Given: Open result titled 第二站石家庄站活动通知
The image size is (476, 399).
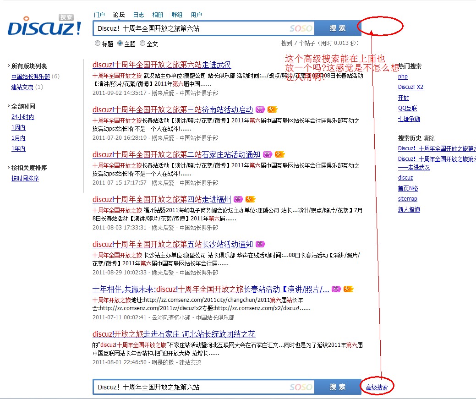Looking at the screenshot, I should click(x=176, y=154).
